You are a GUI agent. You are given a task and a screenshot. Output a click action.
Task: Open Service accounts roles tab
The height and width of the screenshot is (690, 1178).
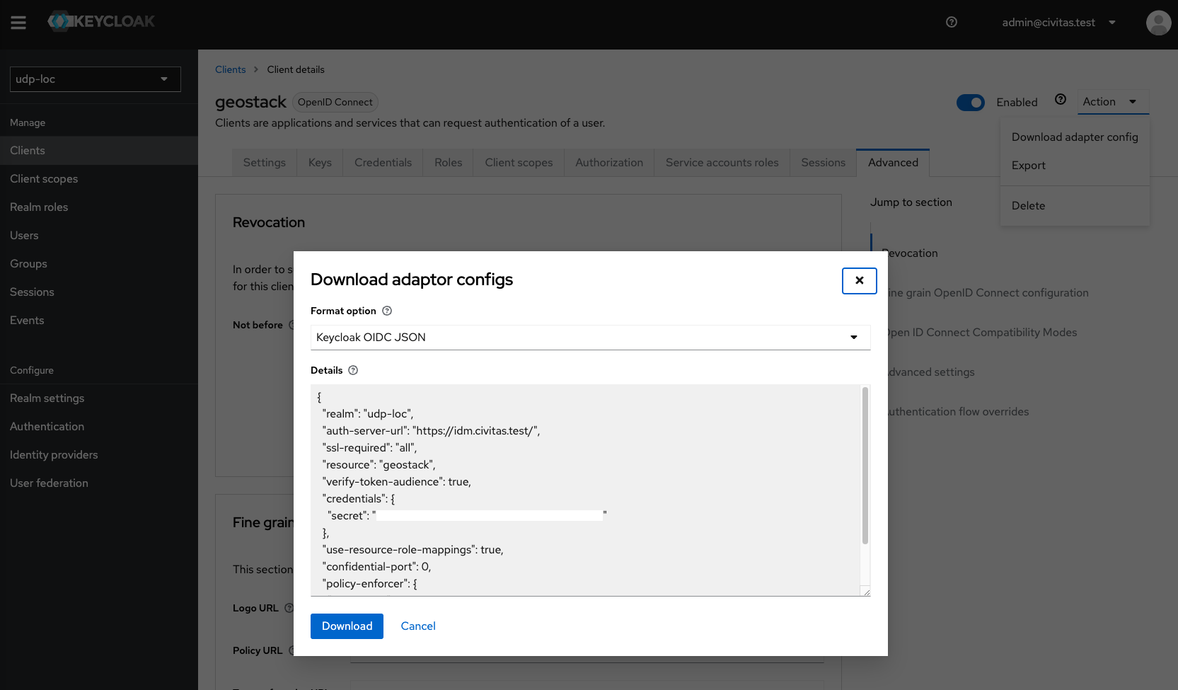tap(722, 163)
